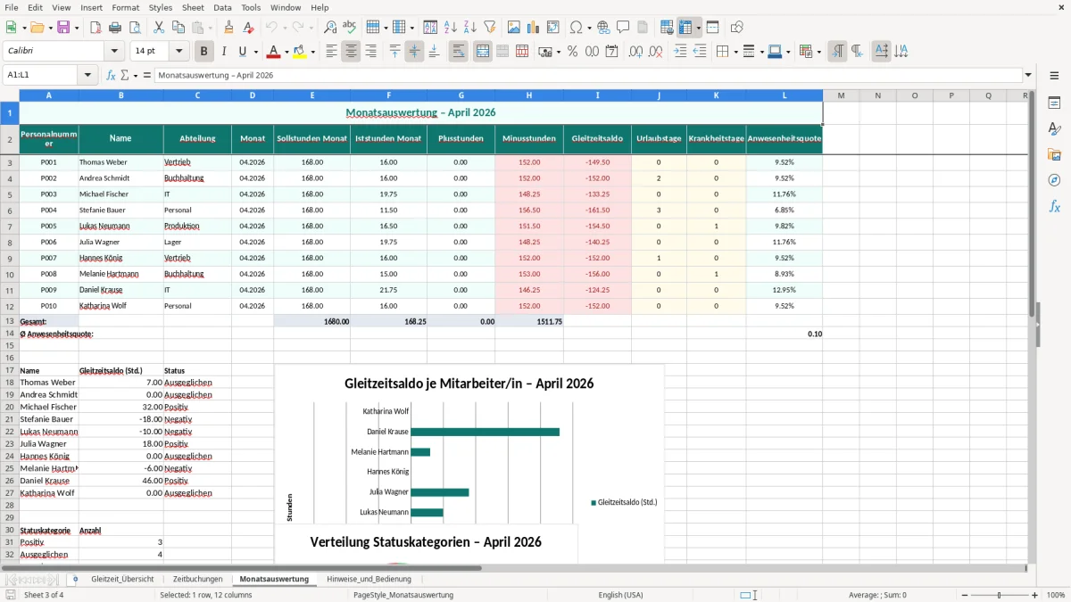Toggle Center Horizontally alignment

[351, 52]
